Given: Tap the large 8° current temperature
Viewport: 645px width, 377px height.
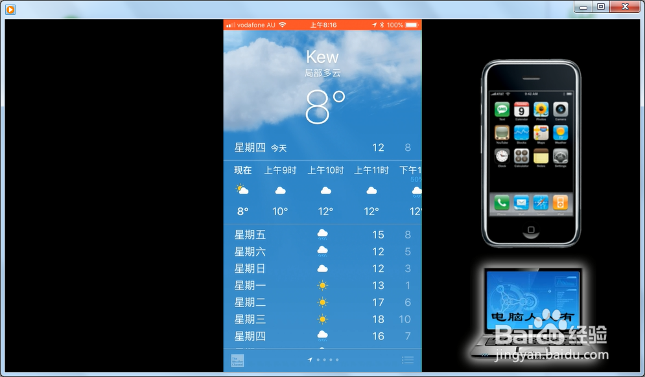Looking at the screenshot, I should point(325,108).
